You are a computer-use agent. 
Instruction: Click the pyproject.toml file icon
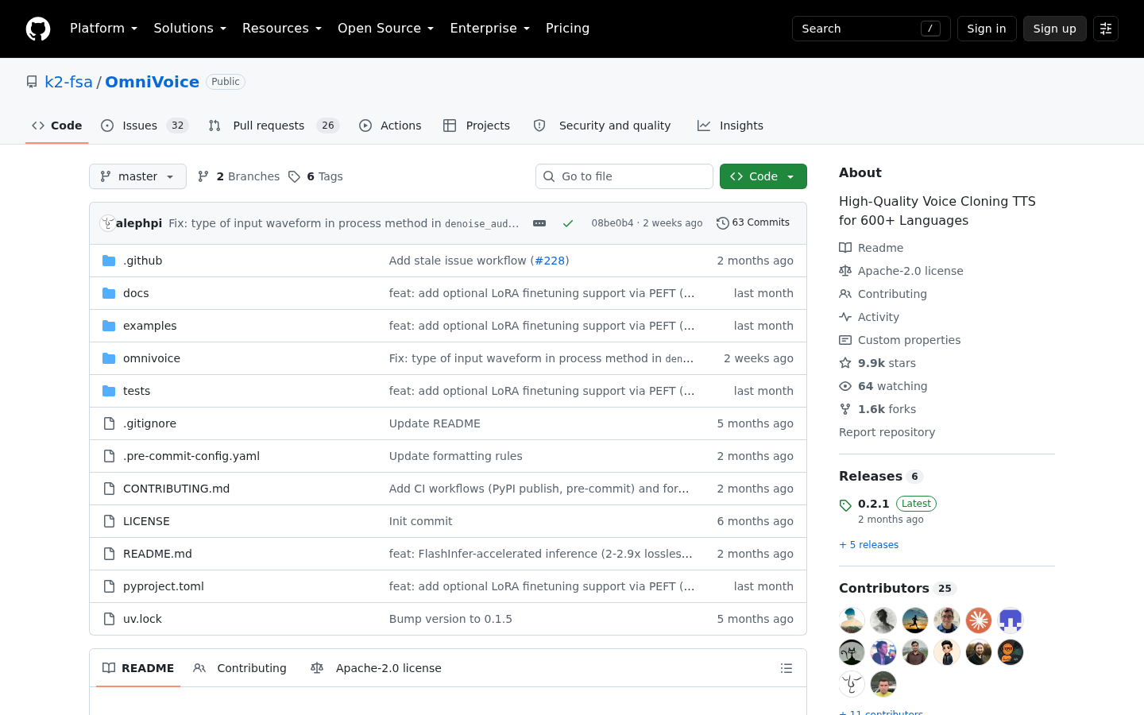(109, 586)
